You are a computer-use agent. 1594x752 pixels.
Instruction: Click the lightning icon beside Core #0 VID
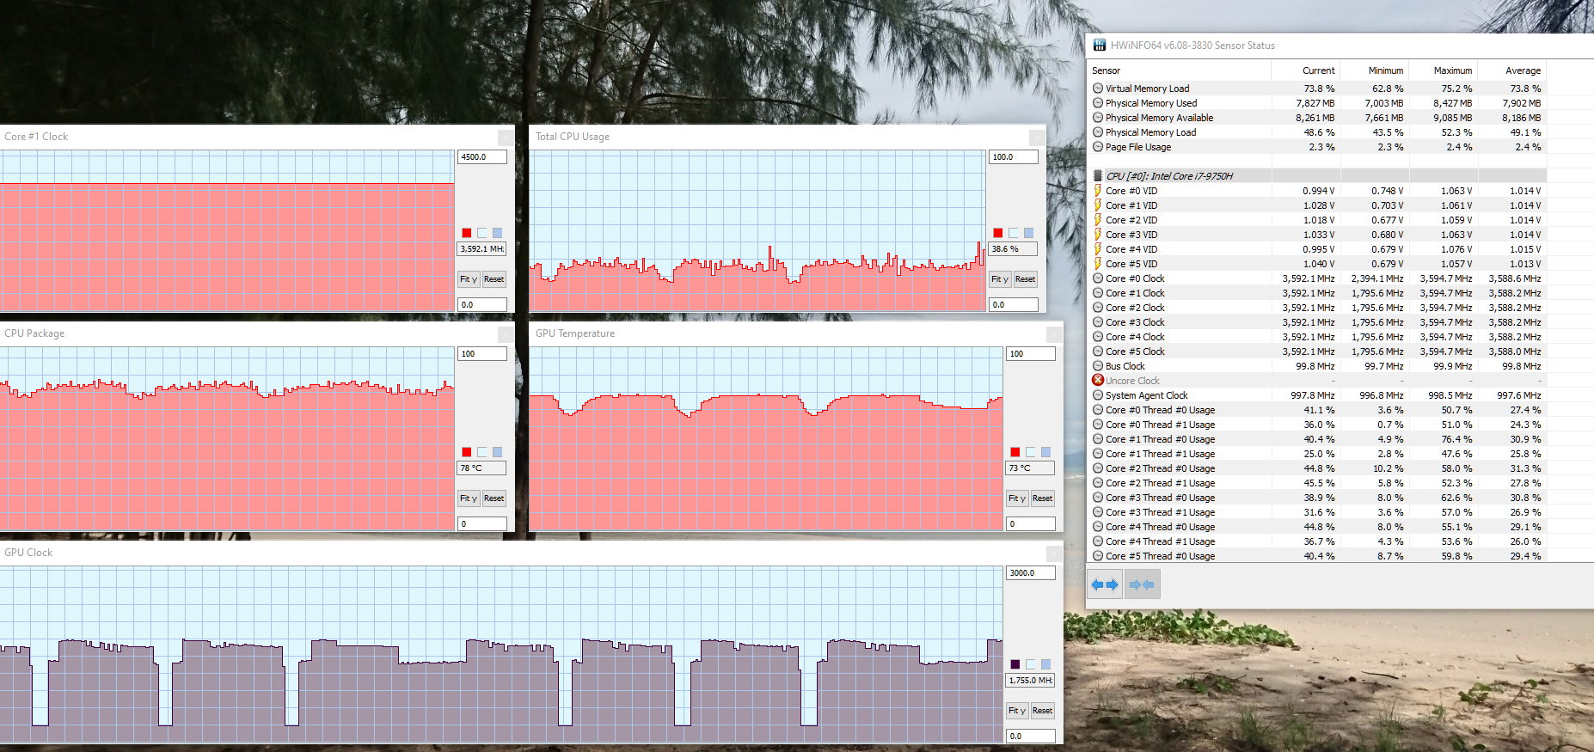click(1098, 191)
